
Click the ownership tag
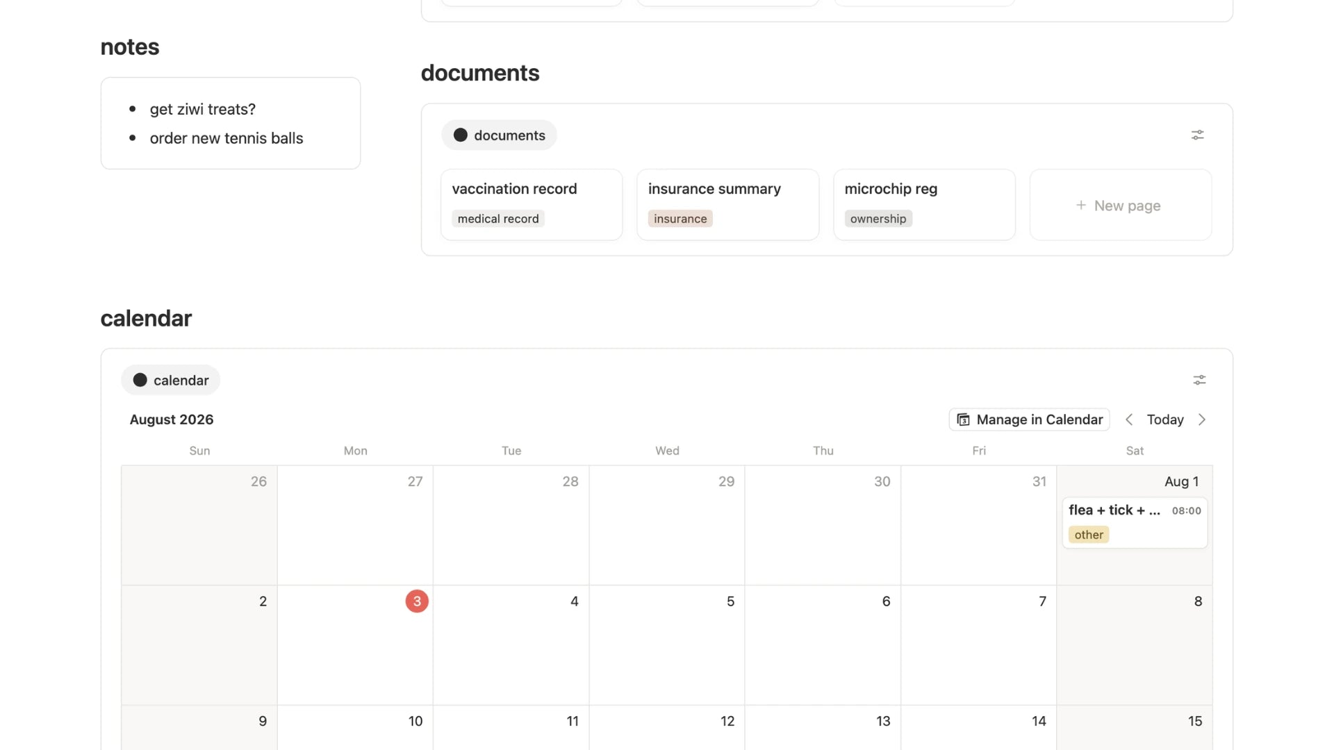click(x=878, y=219)
